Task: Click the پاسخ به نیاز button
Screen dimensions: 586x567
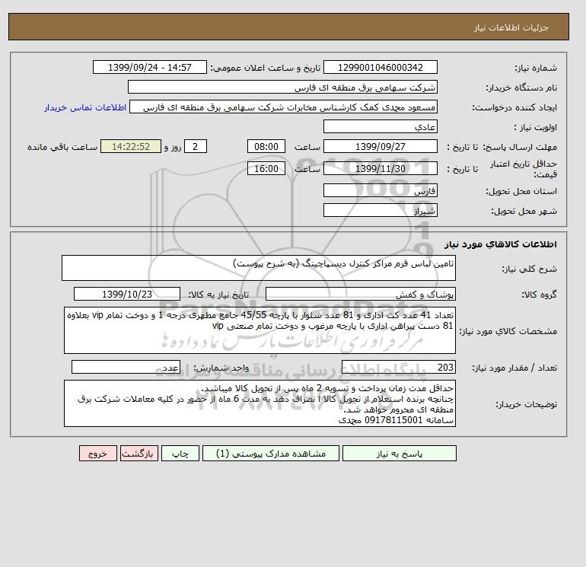Action: [399, 453]
